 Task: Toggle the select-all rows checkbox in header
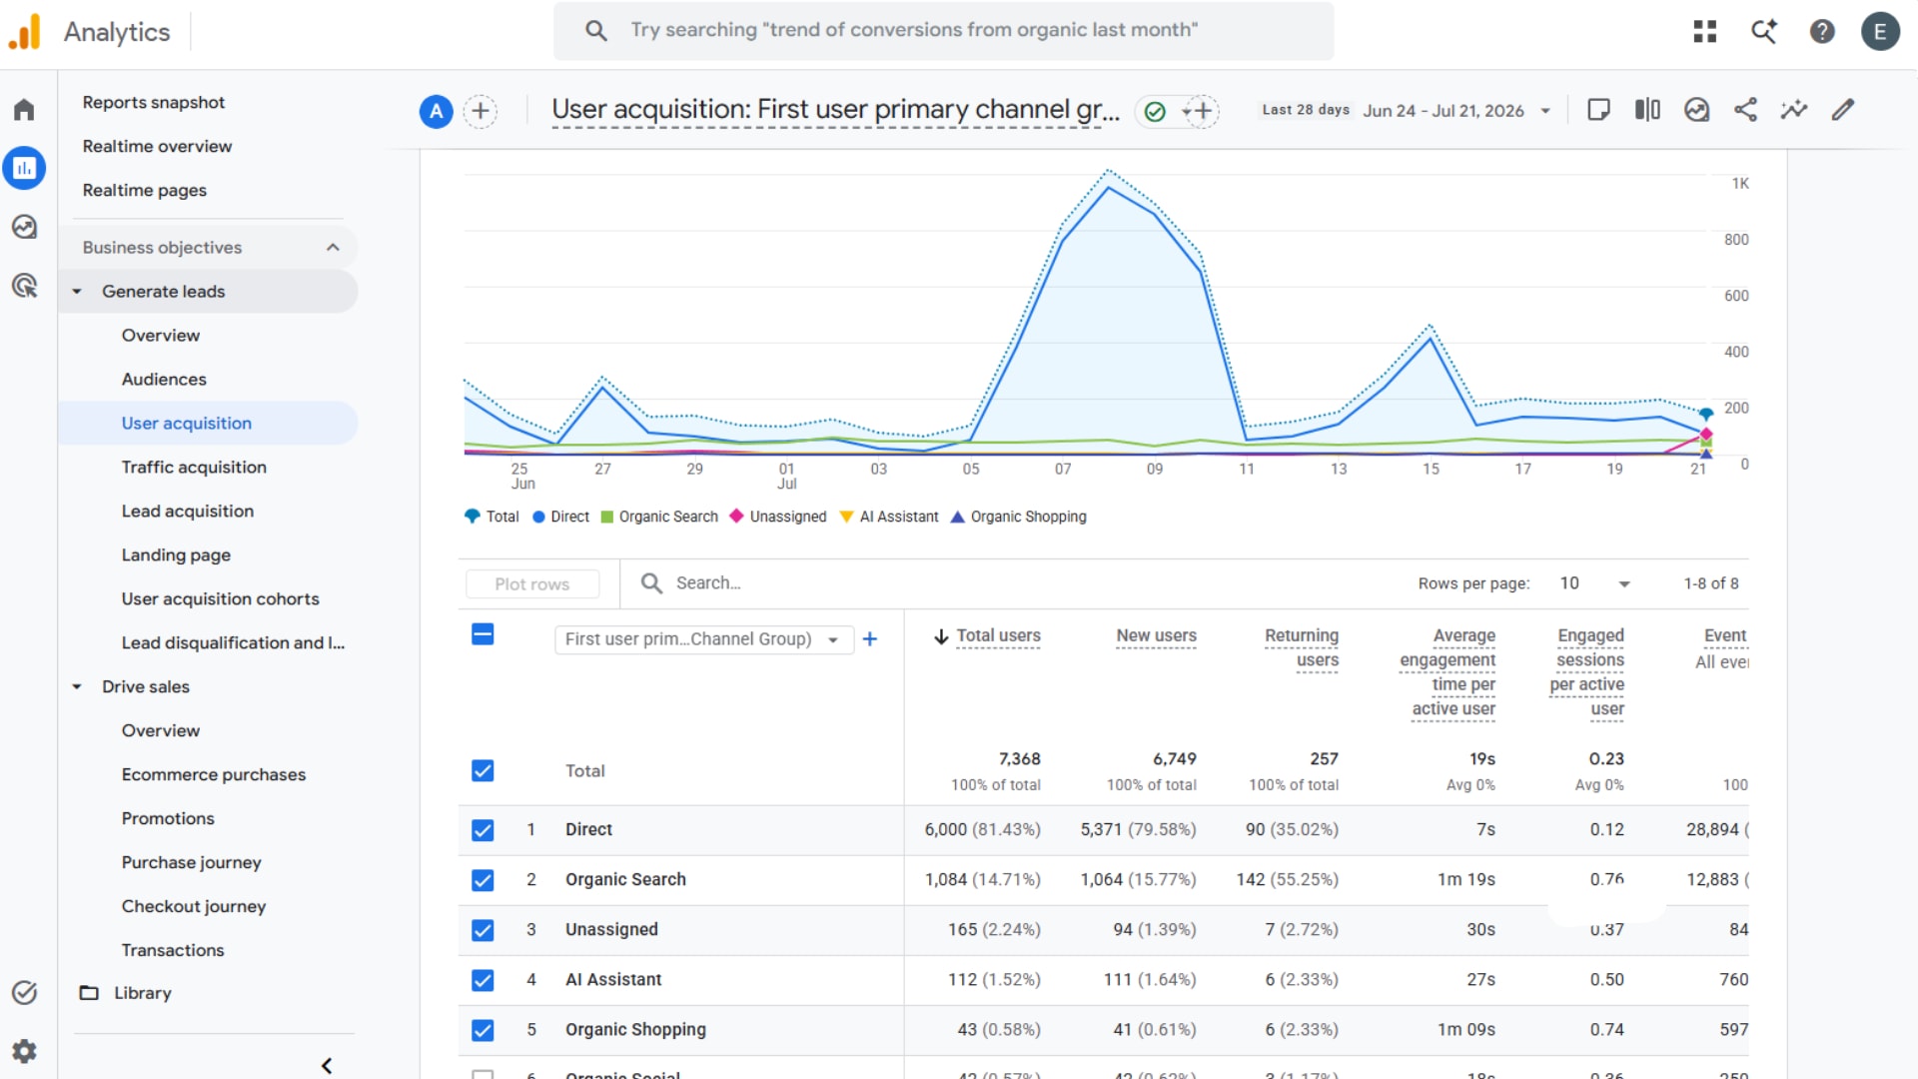point(482,634)
